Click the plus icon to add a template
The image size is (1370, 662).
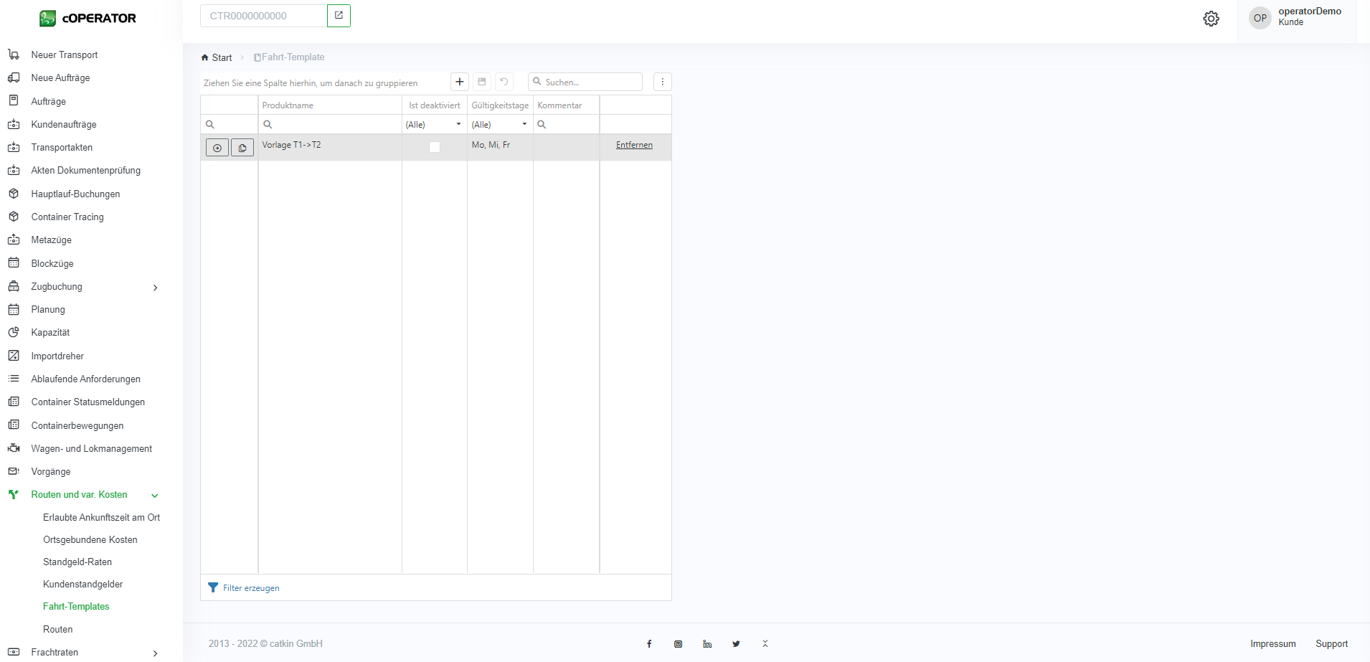point(460,82)
